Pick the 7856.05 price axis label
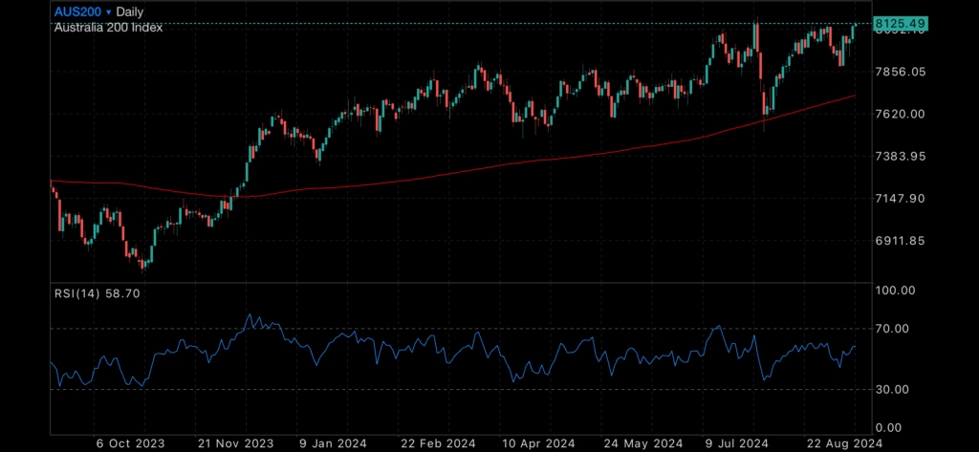This screenshot has width=979, height=452. (x=900, y=72)
